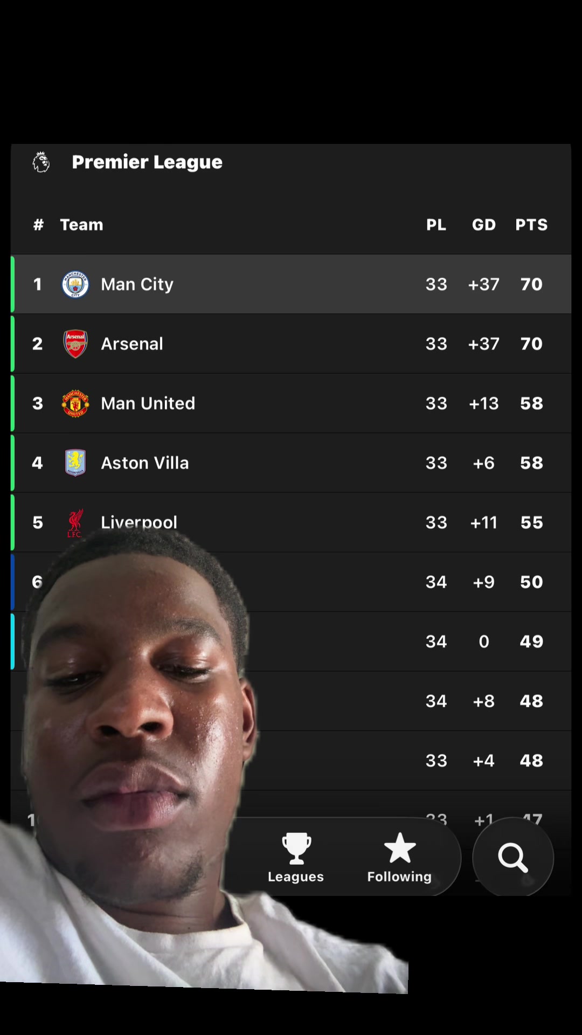Sort the table by GD column
Image resolution: width=582 pixels, height=1035 pixels.
pyautogui.click(x=484, y=225)
